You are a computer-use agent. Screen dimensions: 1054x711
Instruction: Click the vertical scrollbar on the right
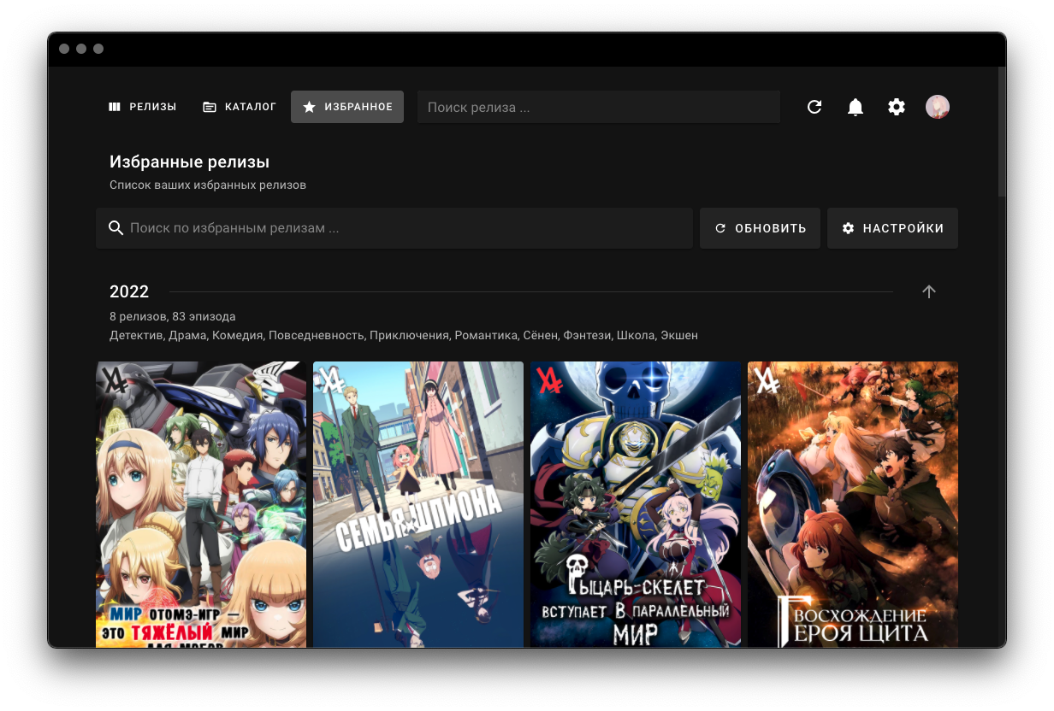pyautogui.click(x=1002, y=132)
